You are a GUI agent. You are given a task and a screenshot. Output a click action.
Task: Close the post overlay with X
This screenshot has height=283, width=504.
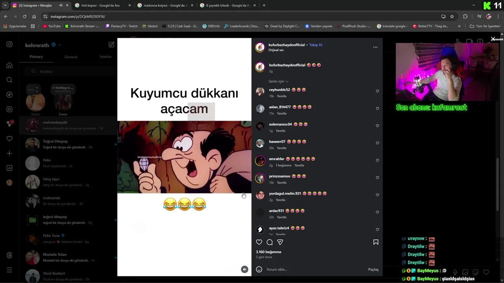click(493, 39)
